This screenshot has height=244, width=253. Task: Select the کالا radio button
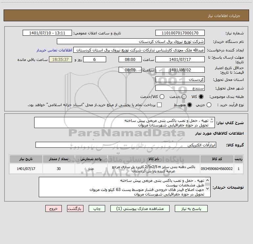coord(201,97)
